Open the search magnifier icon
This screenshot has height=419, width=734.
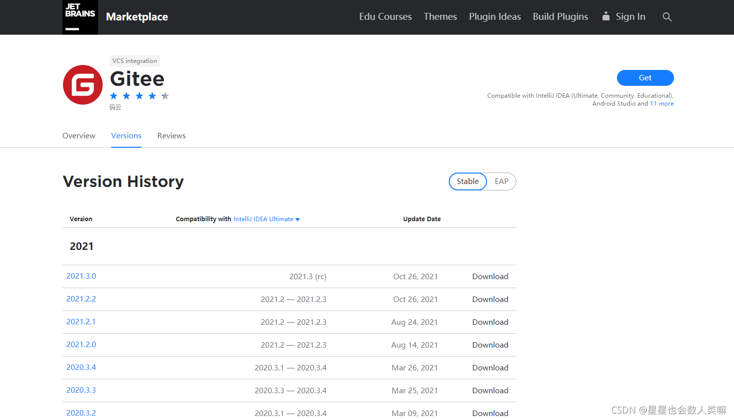click(x=667, y=17)
